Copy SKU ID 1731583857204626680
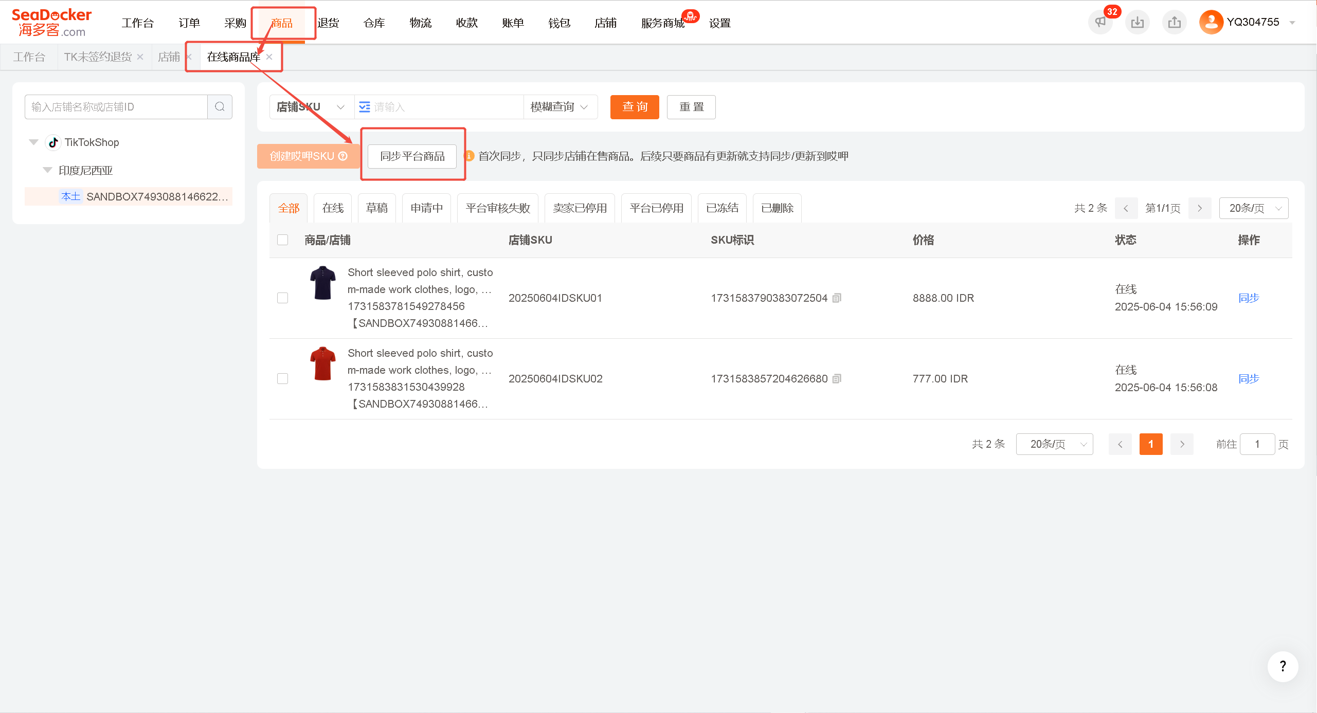 (837, 379)
